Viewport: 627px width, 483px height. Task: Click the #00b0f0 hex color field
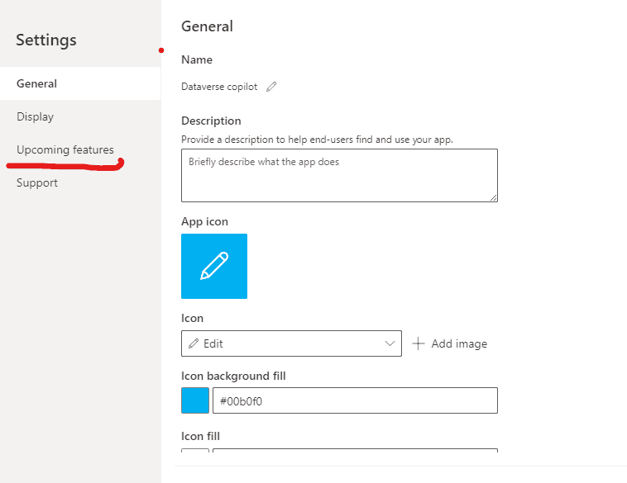[355, 400]
